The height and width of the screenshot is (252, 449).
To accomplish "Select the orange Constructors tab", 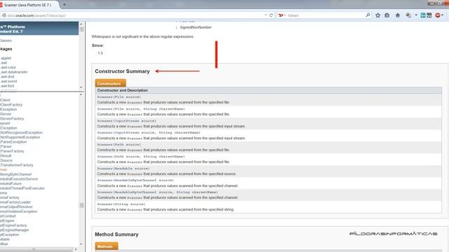I will point(110,83).
